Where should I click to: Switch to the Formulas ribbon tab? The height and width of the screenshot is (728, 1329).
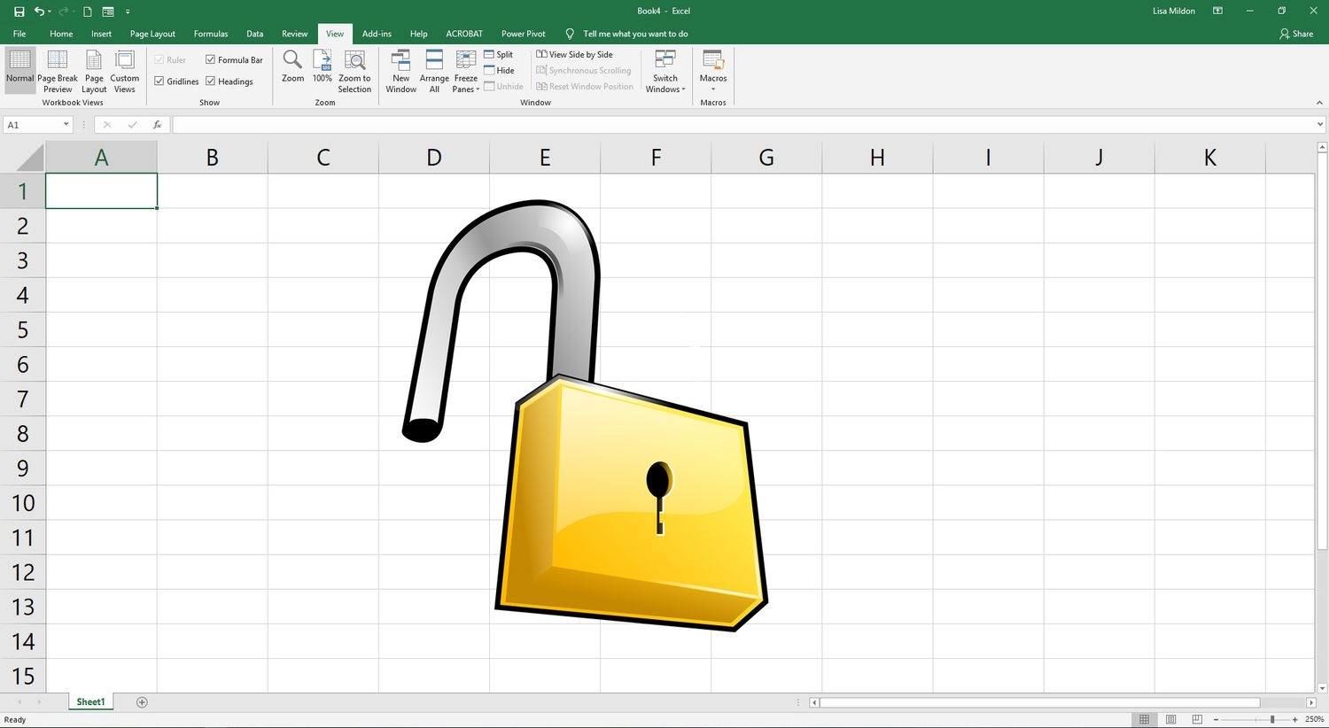211,34
